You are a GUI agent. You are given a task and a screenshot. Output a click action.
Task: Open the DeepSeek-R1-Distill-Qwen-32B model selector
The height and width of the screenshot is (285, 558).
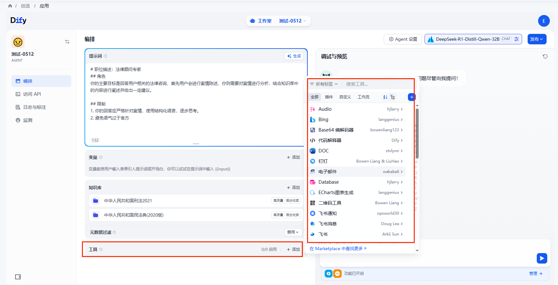pos(473,39)
